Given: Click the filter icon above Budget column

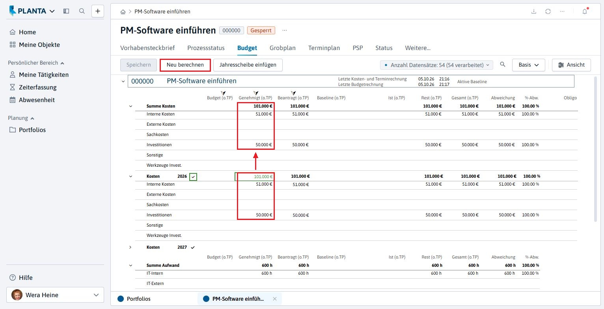Looking at the screenshot, I should tap(224, 93).
